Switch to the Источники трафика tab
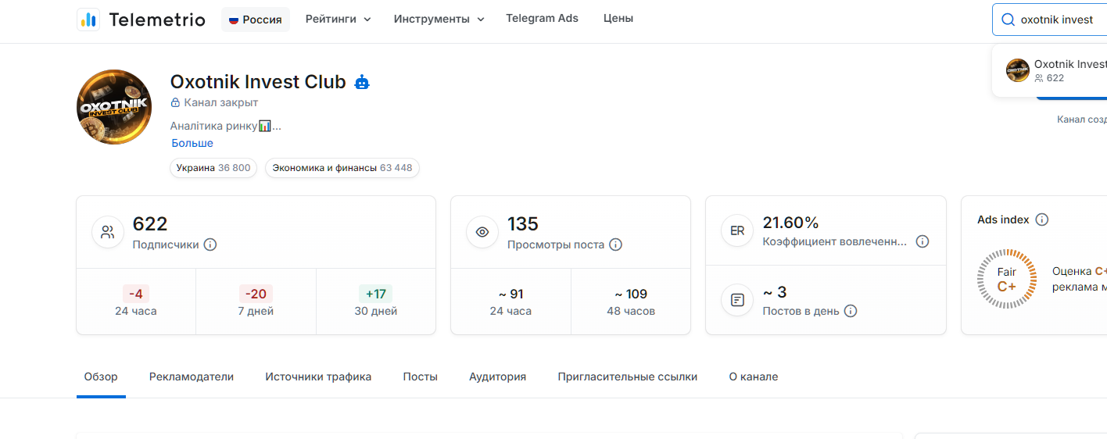Viewport: 1107px width, 439px height. tap(318, 377)
